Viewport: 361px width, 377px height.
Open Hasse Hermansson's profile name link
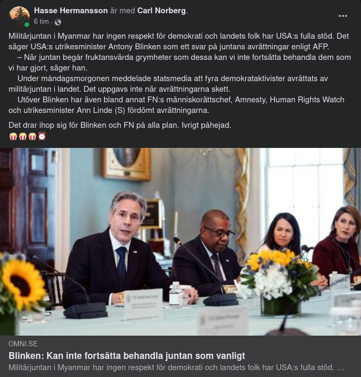71,11
